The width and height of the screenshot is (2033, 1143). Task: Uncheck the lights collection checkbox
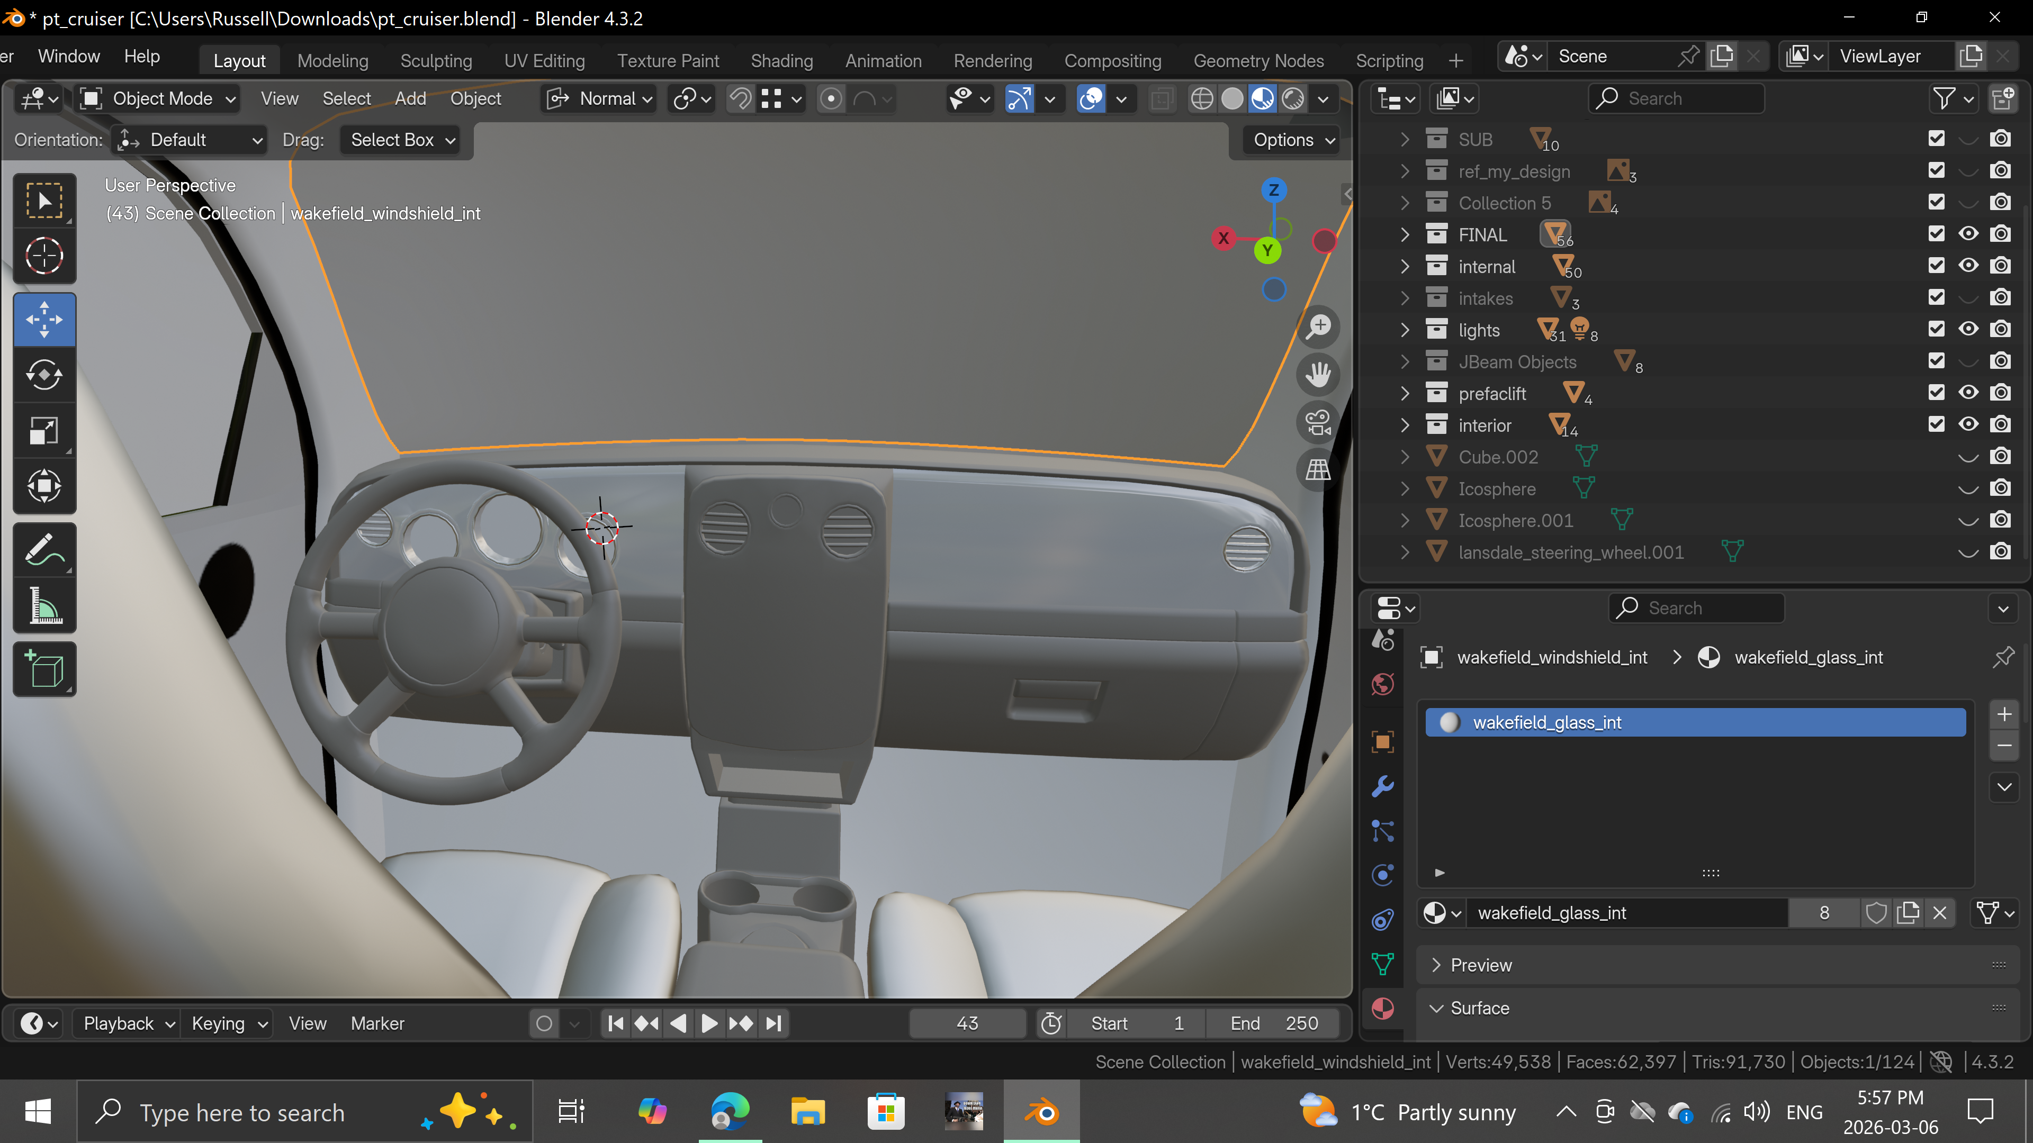(1936, 330)
